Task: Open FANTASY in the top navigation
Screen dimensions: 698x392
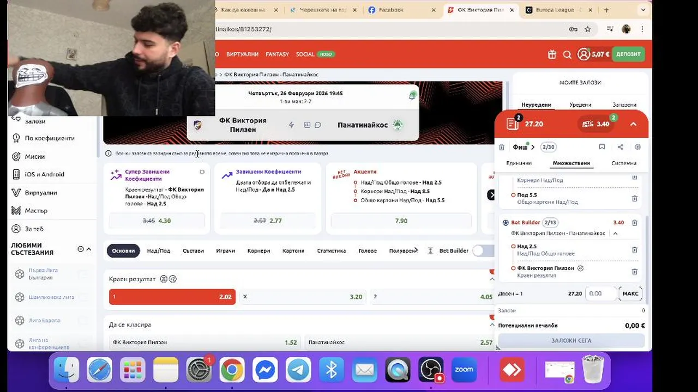Action: tap(277, 54)
